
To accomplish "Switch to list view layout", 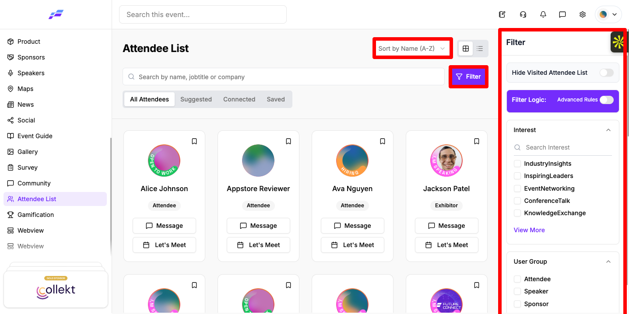I will click(480, 49).
